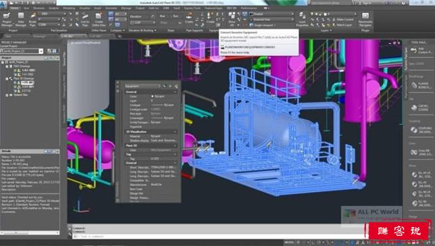Screen dimensions: 435x246
Task: Open the Project Manager tool in ribbon
Action: point(6,20)
